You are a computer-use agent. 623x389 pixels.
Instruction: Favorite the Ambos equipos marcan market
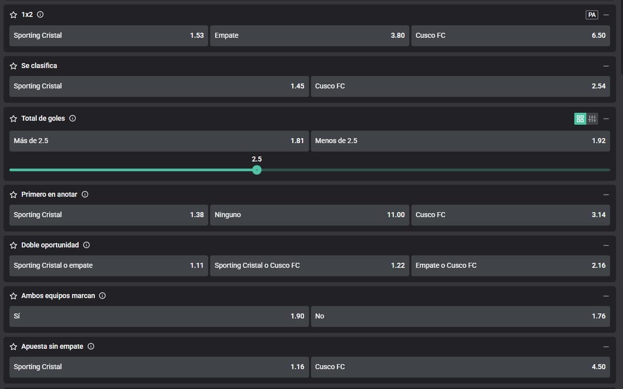(x=13, y=296)
